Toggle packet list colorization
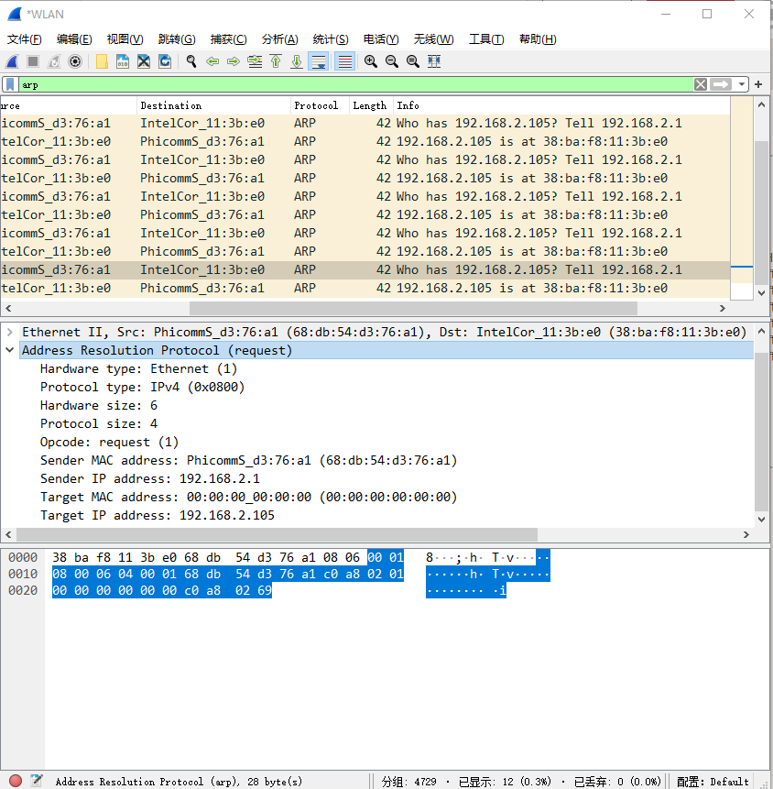 [x=343, y=61]
